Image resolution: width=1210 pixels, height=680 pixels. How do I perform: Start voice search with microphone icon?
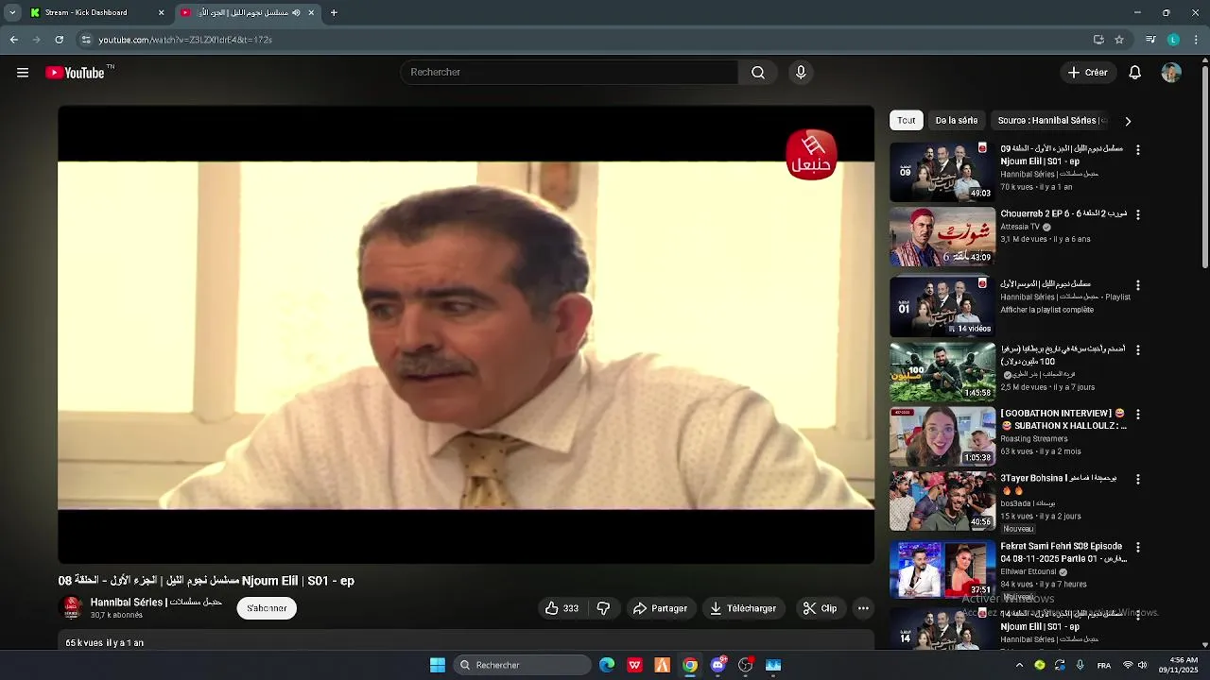tap(801, 73)
